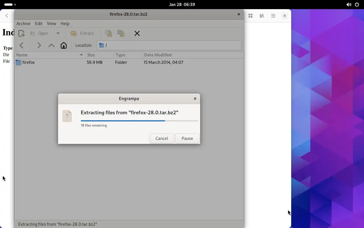Click the new archive icon in Engrampa toolbar
Viewport: 364px width, 228px height.
(22, 33)
